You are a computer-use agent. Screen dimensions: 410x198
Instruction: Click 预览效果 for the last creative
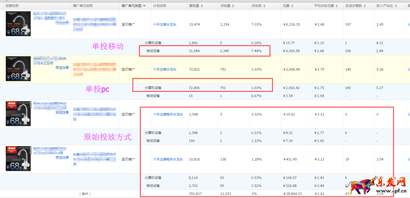pos(62,157)
